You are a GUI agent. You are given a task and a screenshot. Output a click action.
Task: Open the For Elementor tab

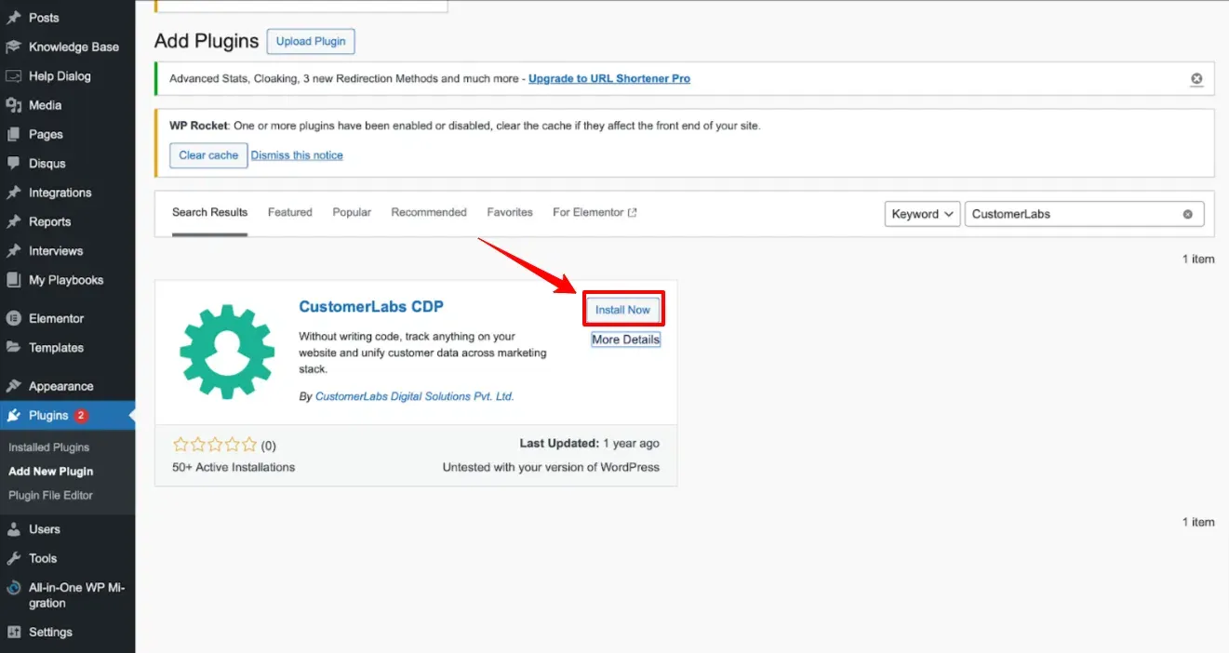click(x=594, y=212)
